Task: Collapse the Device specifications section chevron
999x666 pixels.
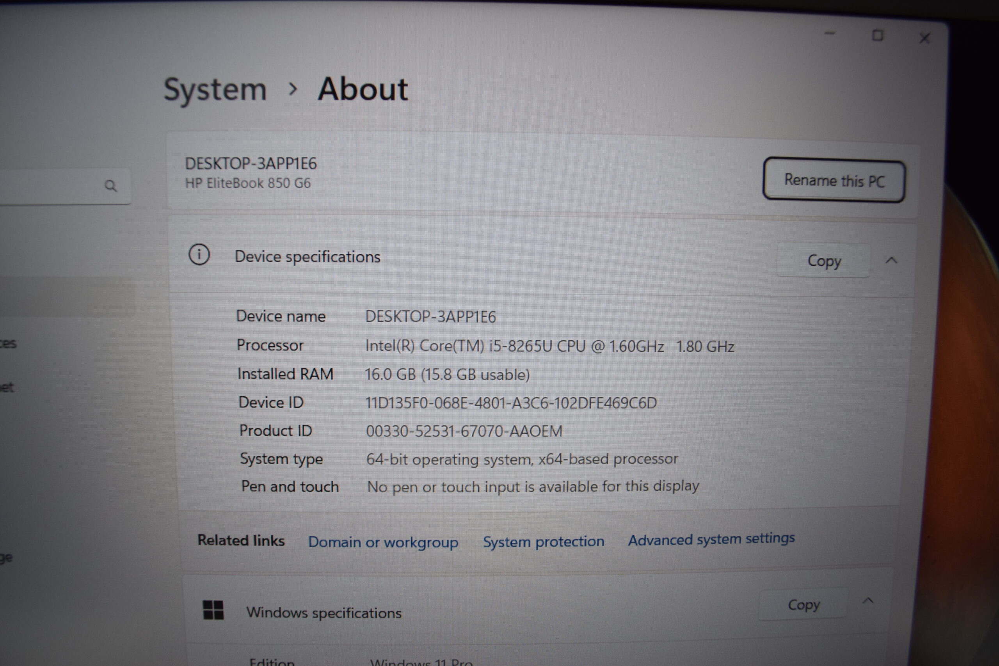Action: click(x=891, y=260)
